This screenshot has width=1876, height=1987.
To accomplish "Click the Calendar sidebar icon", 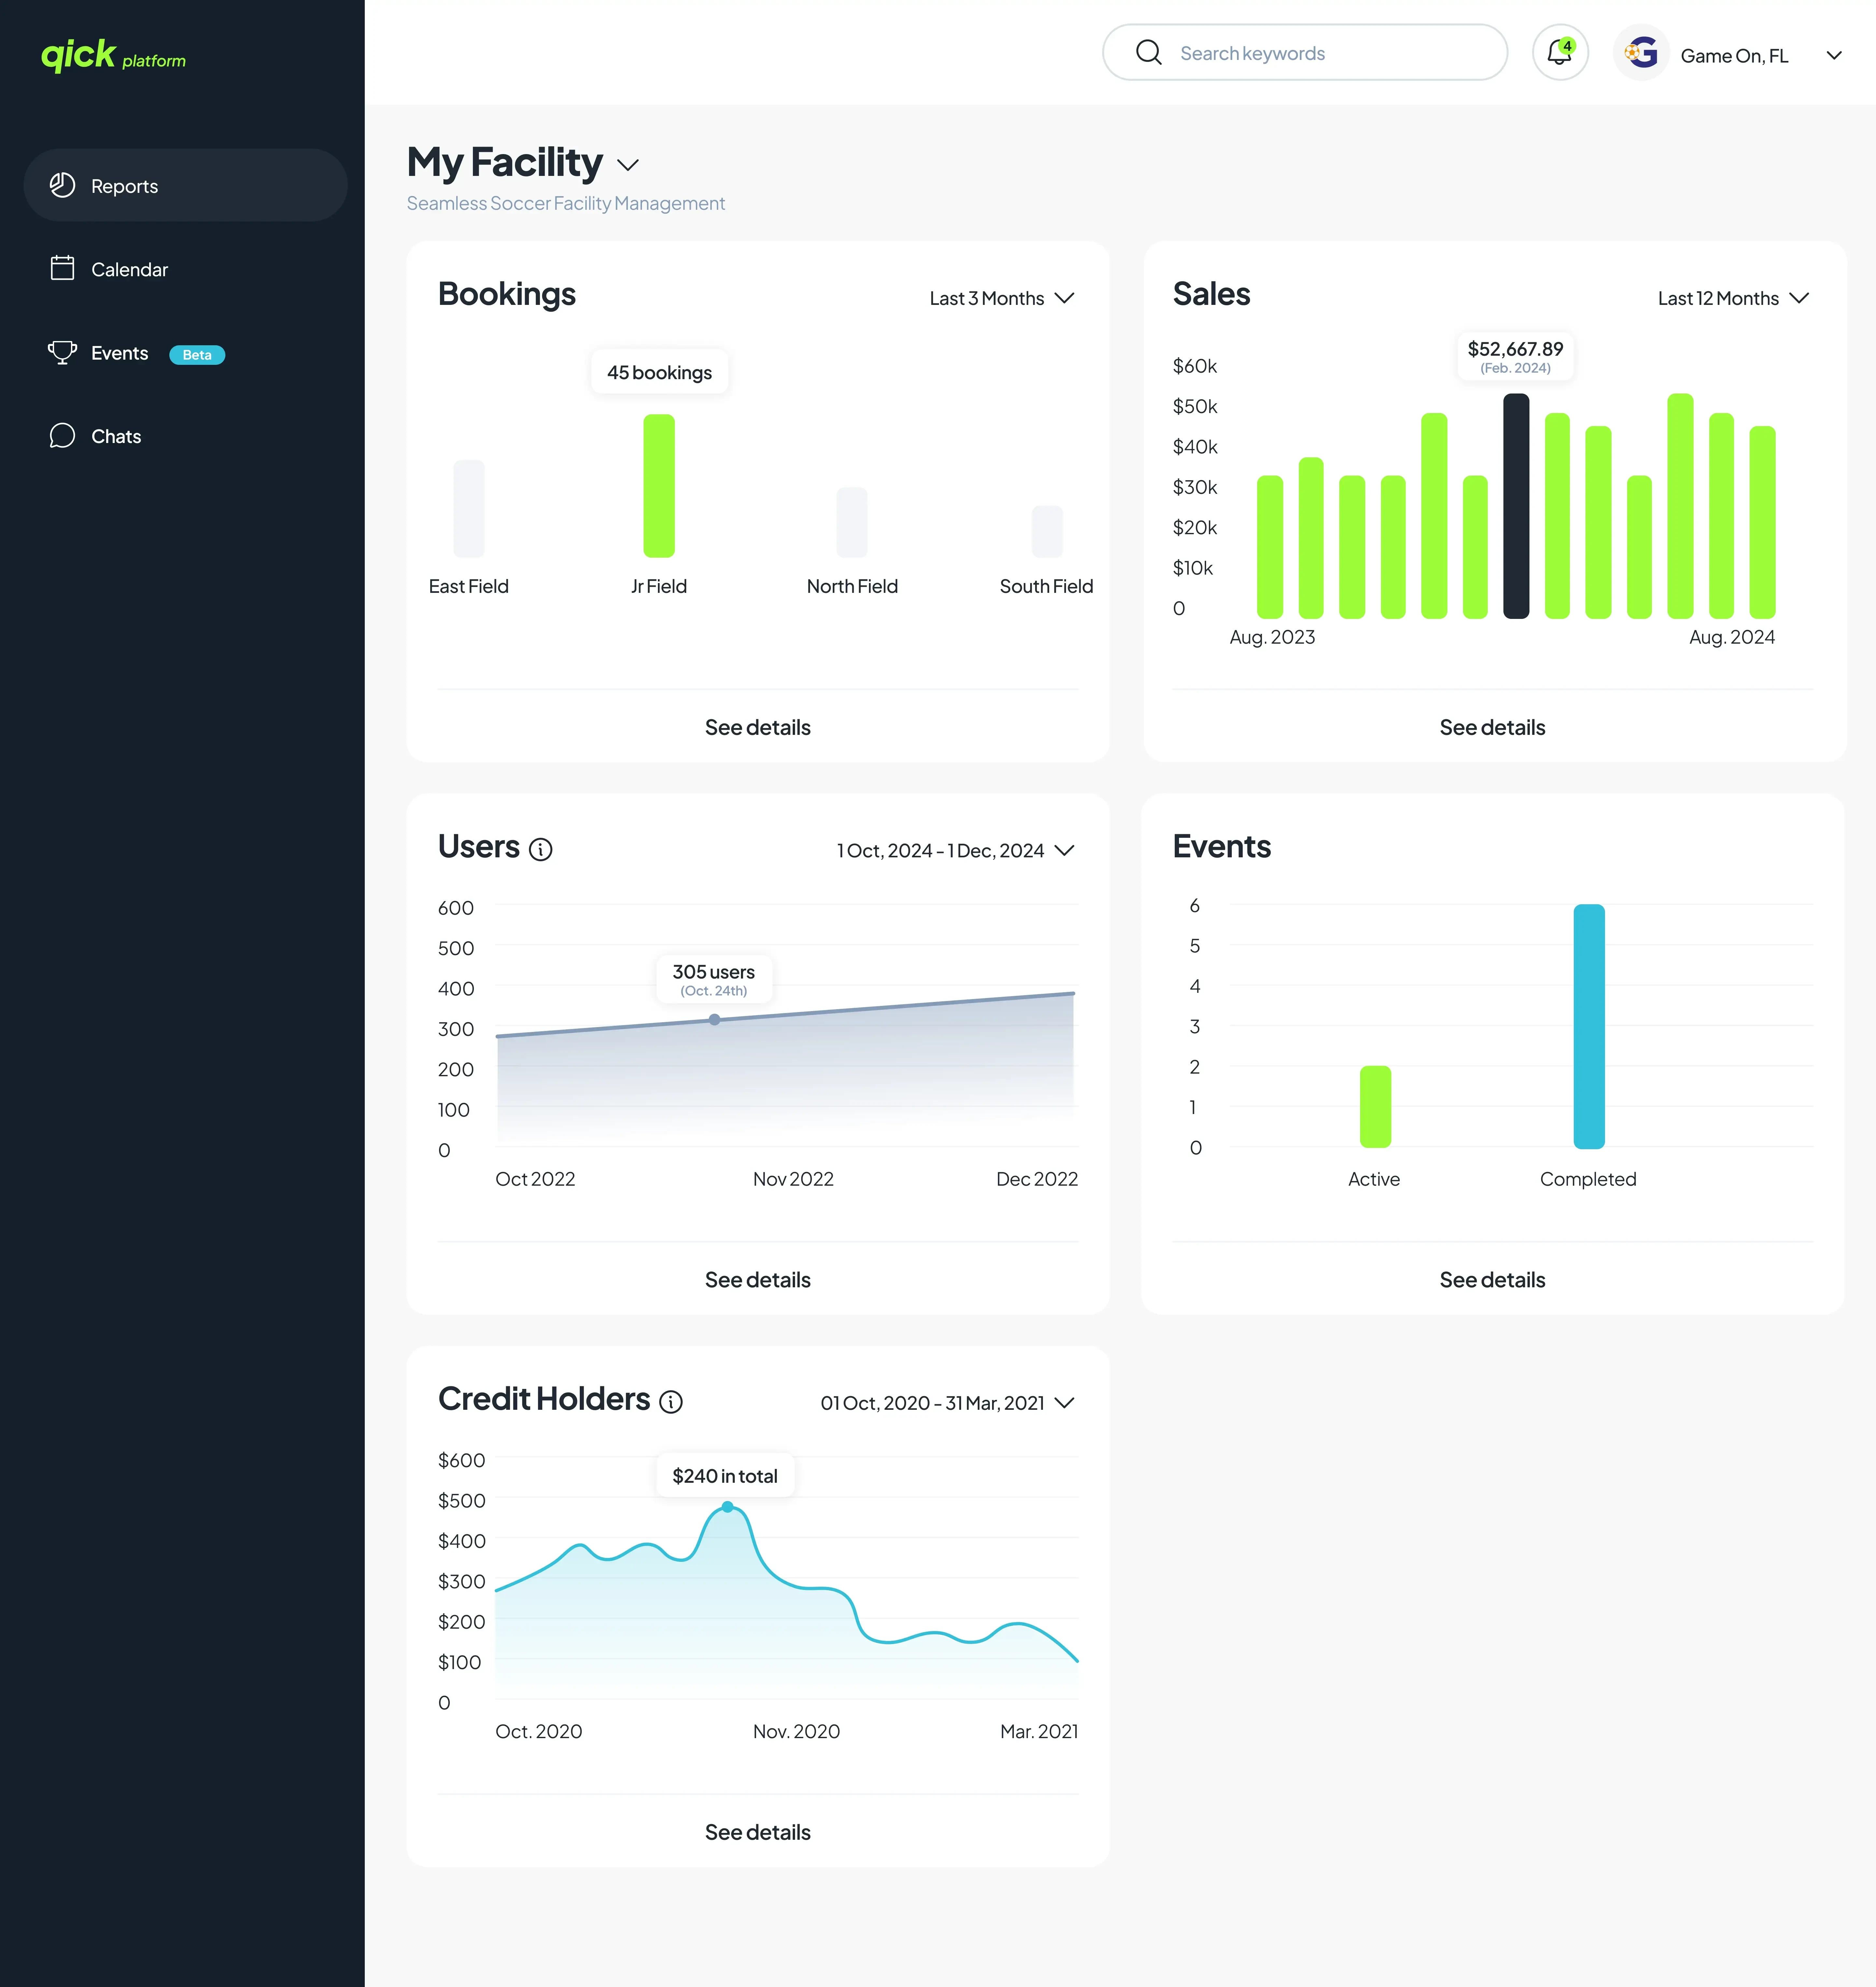I will click(x=62, y=268).
